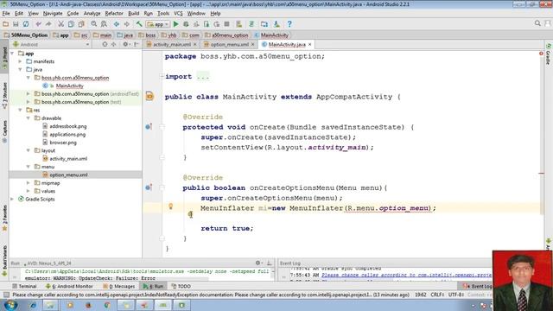Click the red error indicator atop editor scrollbar
Viewport: 553px width, 311px height.
pyautogui.click(x=541, y=54)
